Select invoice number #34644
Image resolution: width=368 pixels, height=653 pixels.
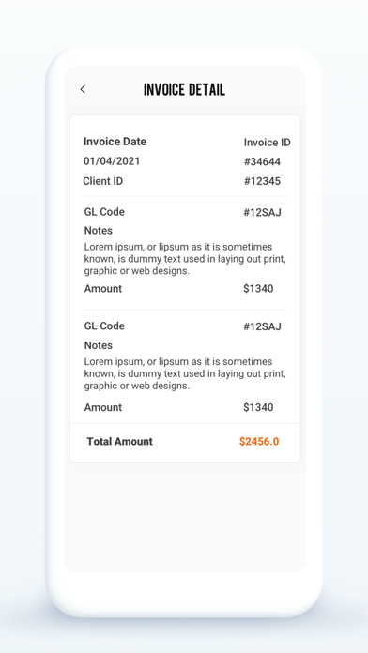pos(262,162)
